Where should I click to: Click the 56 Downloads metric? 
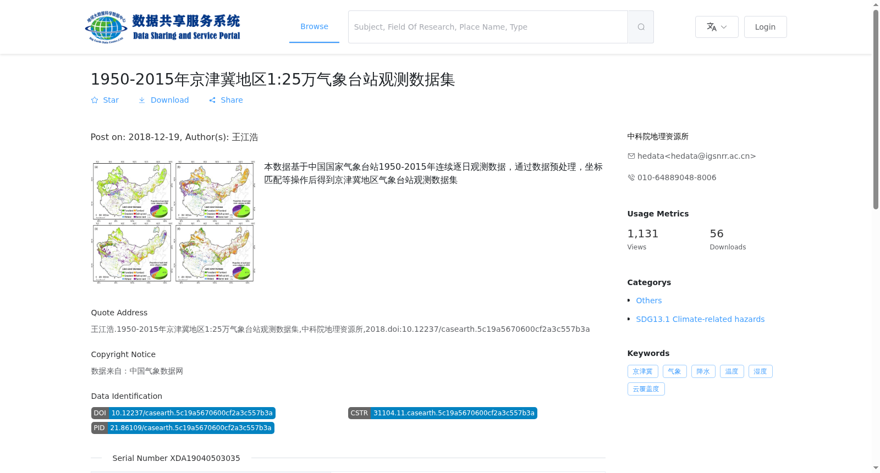click(728, 240)
